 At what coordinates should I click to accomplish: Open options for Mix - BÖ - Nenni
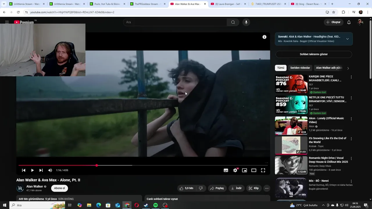pos(351,181)
